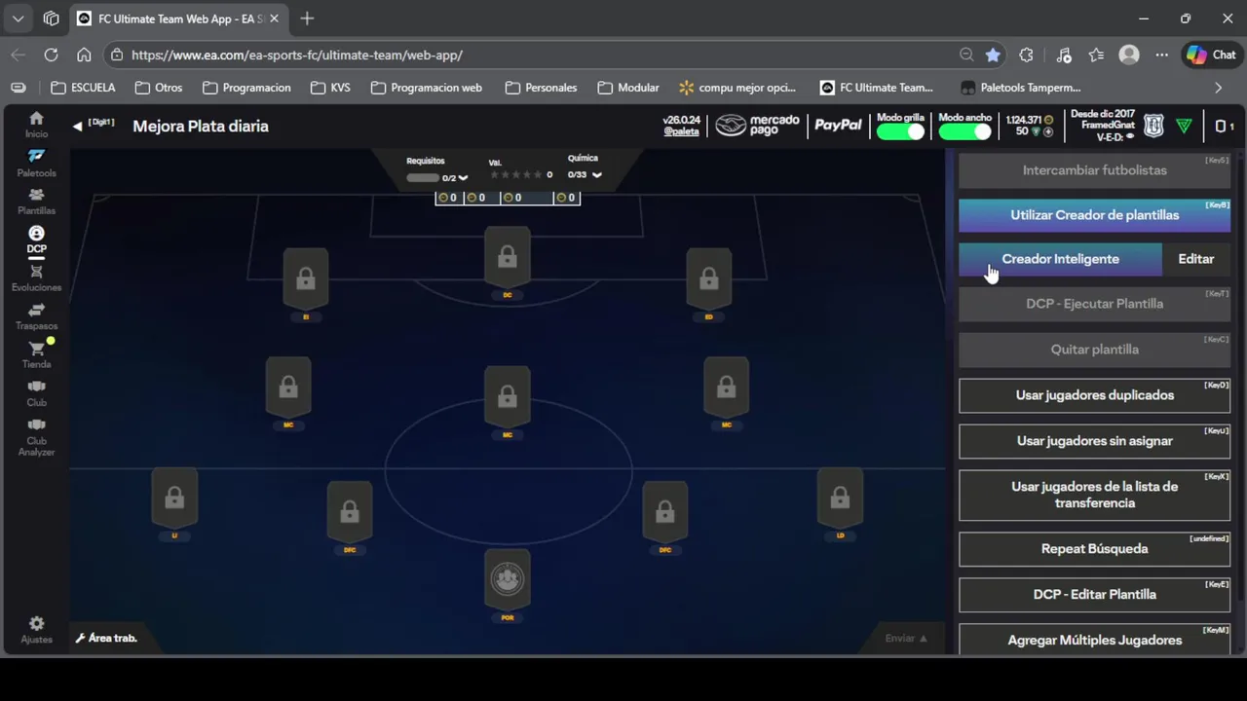1247x701 pixels.
Task: Select the POR goalkeeper slot
Action: (x=507, y=581)
